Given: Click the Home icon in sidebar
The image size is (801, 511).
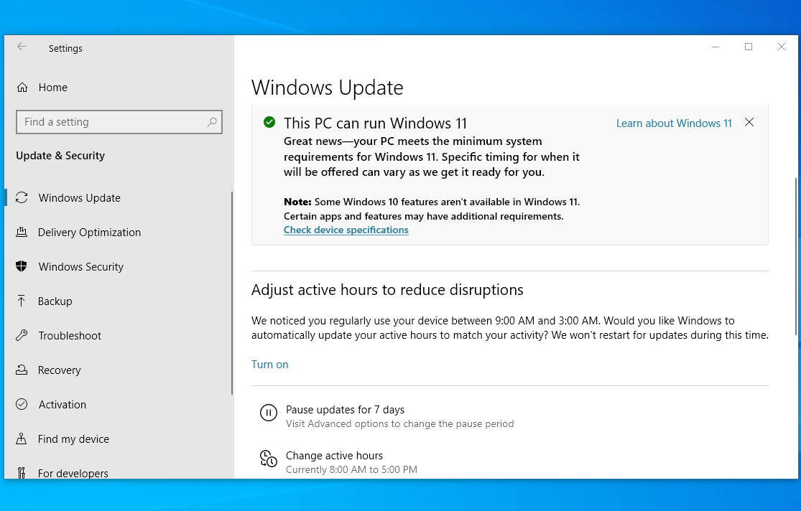Looking at the screenshot, I should click(22, 88).
